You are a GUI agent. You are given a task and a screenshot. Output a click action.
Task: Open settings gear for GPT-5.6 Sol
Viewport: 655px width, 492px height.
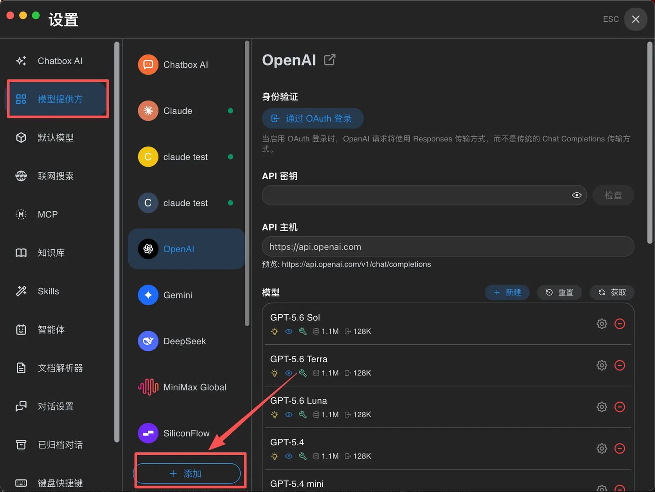click(x=601, y=324)
